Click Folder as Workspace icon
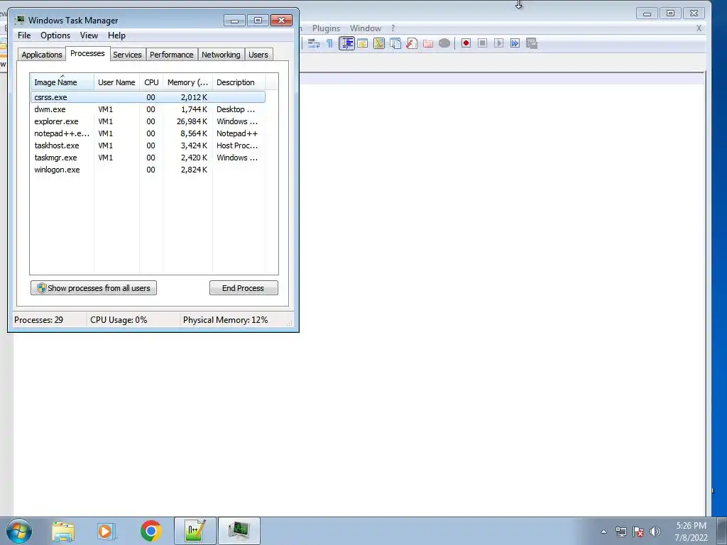 (x=428, y=43)
